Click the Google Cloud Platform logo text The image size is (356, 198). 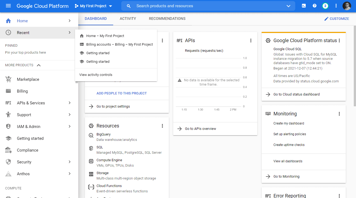tap(42, 6)
